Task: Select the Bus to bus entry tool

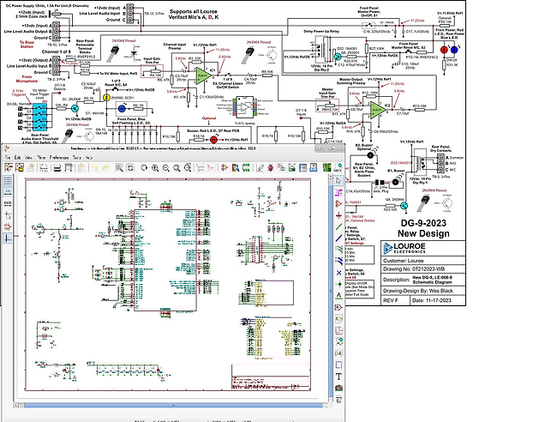Action: tap(338, 261)
